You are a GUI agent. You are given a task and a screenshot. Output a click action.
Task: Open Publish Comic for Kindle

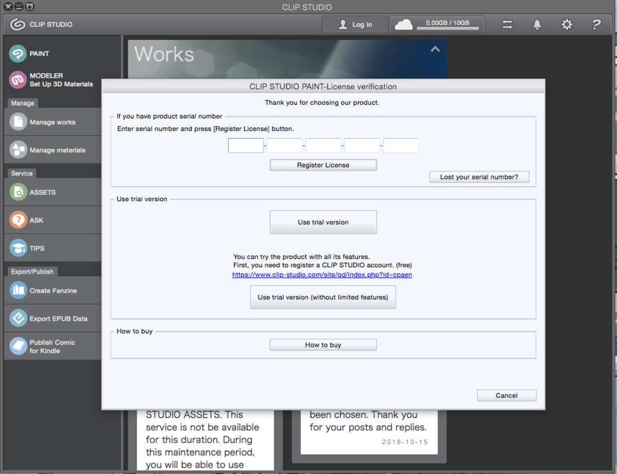[52, 346]
